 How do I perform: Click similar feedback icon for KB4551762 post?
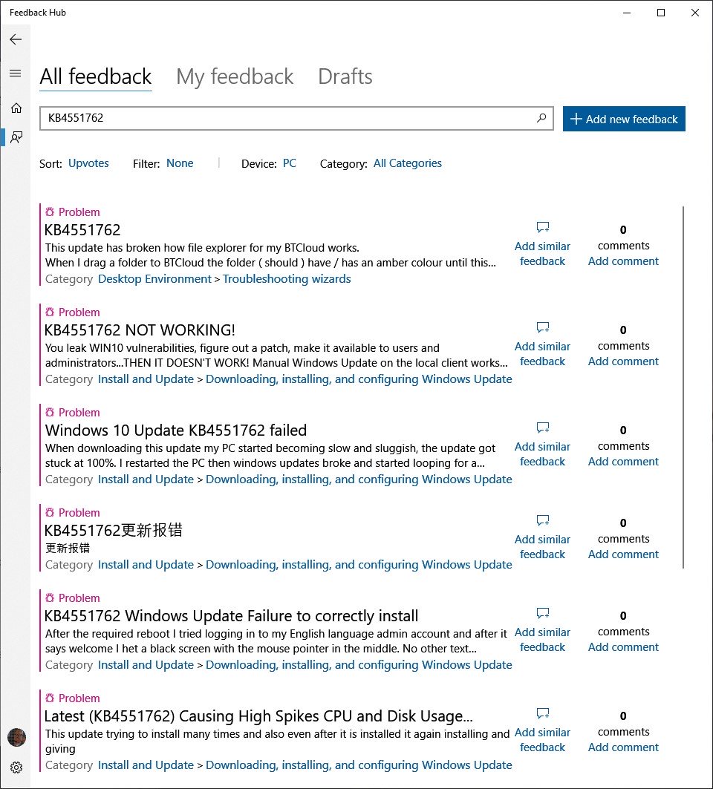[x=542, y=227]
